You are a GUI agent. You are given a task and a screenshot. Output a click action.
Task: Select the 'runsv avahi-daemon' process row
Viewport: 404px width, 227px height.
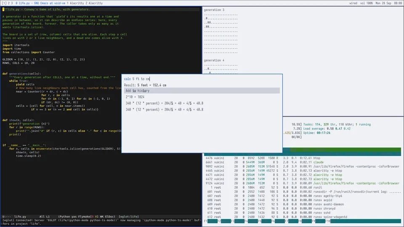(303, 204)
